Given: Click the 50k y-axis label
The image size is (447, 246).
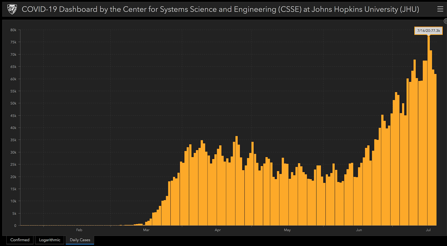Looking at the screenshot, I should coord(13,103).
